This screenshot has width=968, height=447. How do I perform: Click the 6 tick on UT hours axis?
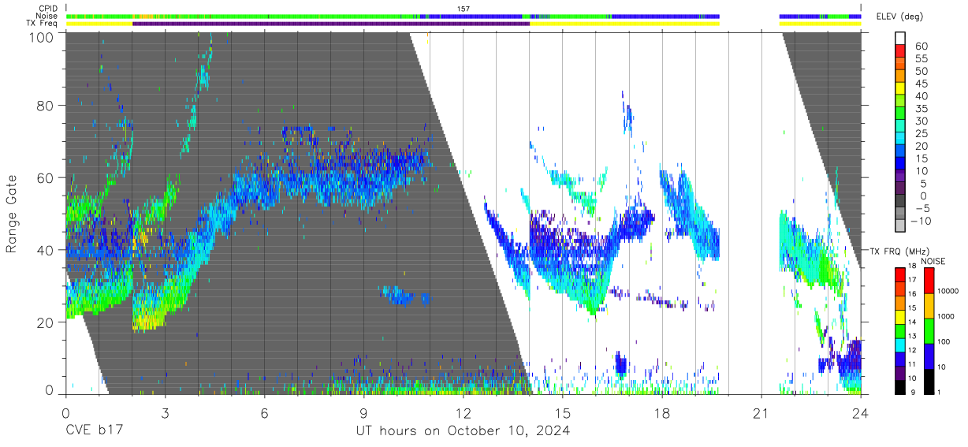264,413
